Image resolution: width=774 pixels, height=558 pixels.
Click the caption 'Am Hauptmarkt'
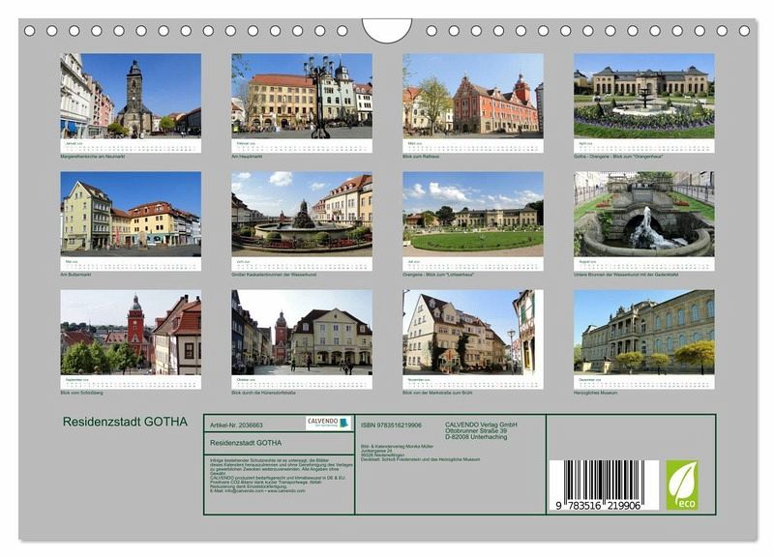tap(247, 157)
